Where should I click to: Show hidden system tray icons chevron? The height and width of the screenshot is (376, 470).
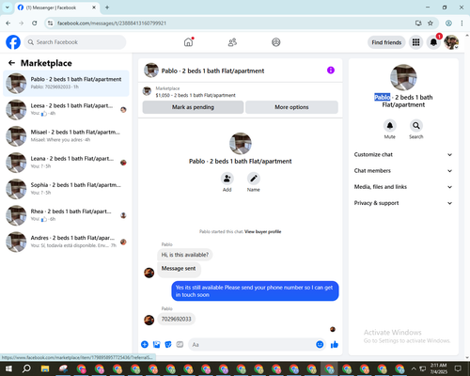[414, 368]
